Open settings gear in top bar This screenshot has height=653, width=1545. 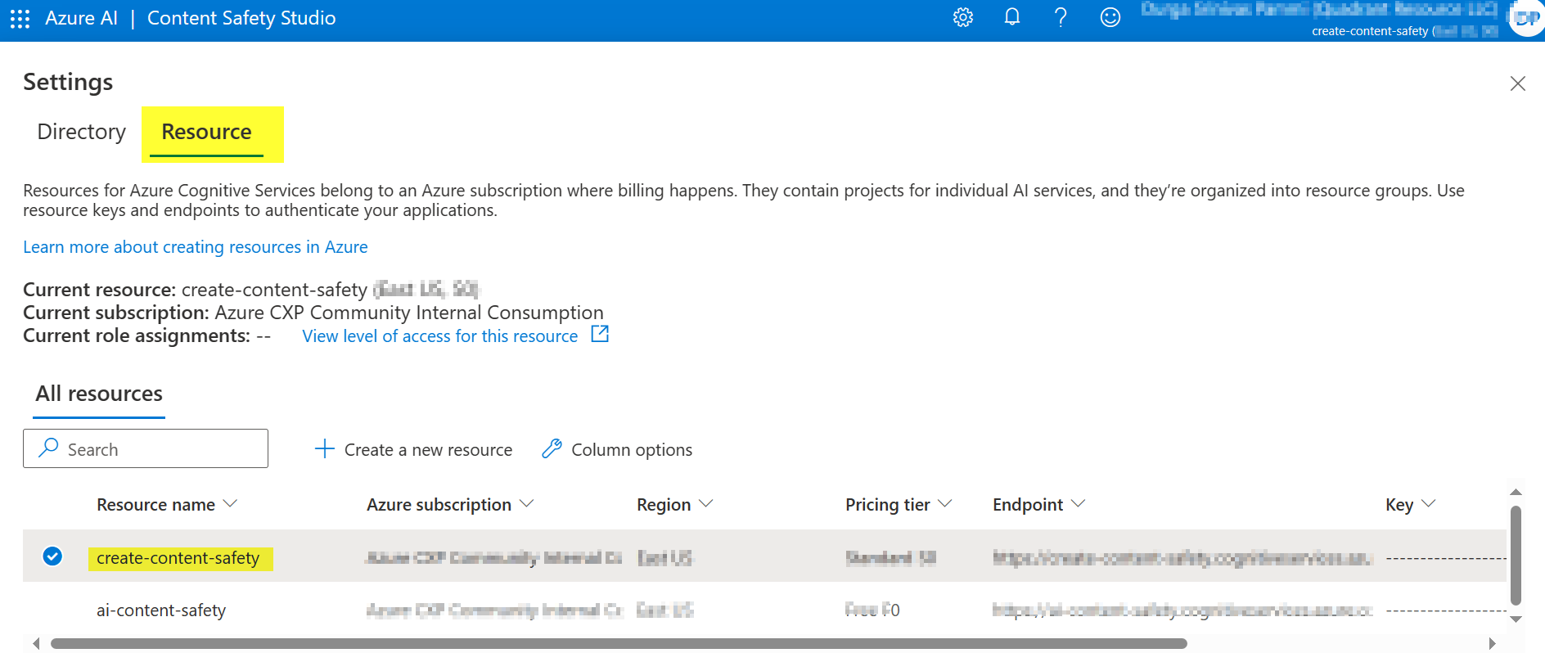[963, 17]
